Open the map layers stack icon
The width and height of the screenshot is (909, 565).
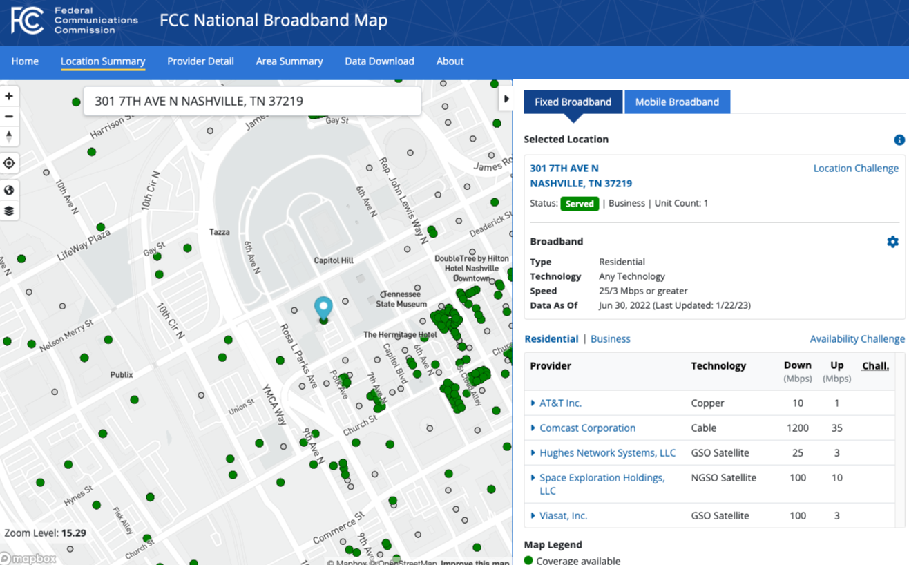pos(9,211)
